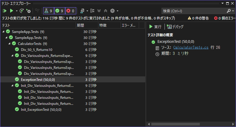Collapse Div_VariousInputs_ReturnsExpe... group

point(12,56)
